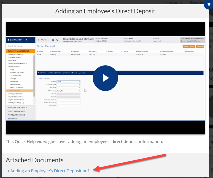Select Direct Deposit in the sidebar
The height and width of the screenshot is (178, 213).
click(x=15, y=91)
